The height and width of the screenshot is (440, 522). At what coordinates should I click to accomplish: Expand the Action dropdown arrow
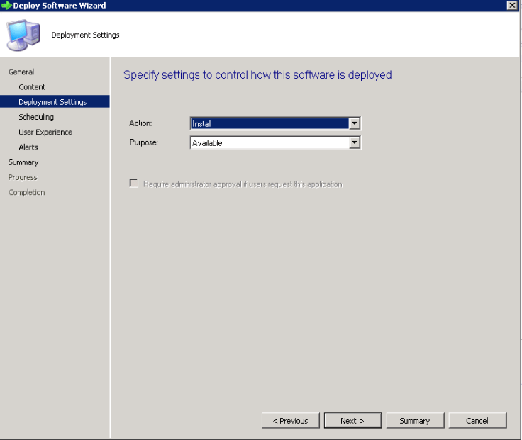coord(355,123)
